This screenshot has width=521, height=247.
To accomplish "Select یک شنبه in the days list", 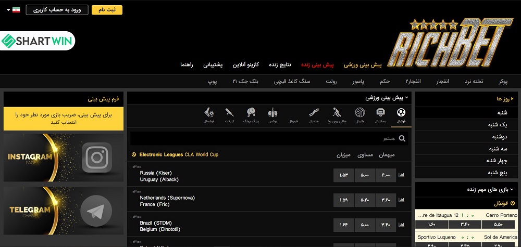I will pos(466,125).
